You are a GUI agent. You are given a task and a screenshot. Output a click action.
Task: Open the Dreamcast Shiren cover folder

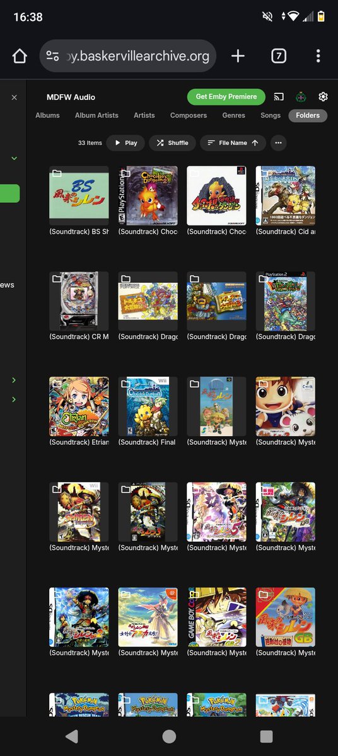click(x=148, y=617)
